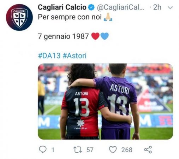
Task: Click the red heart emoji
Action: 95,36
